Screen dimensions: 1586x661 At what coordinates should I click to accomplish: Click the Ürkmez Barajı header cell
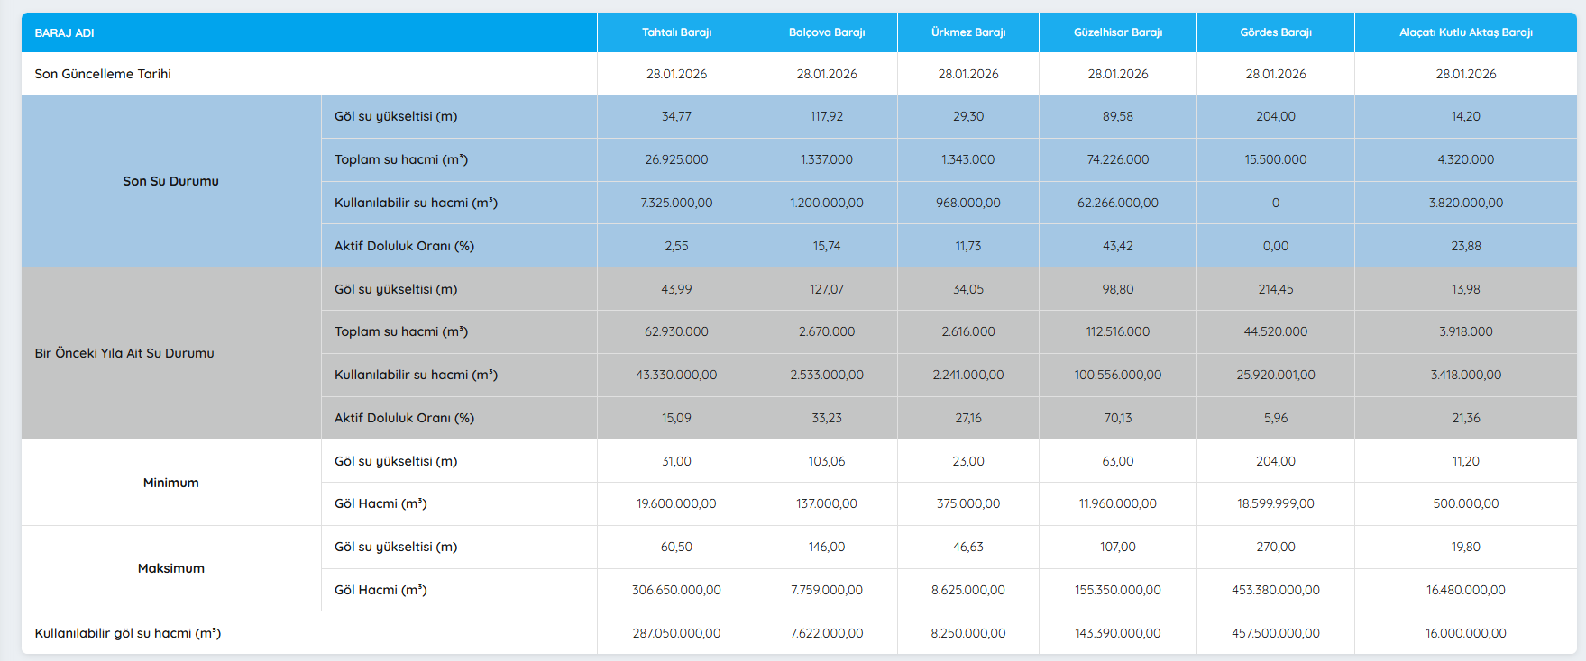pyautogui.click(x=967, y=32)
